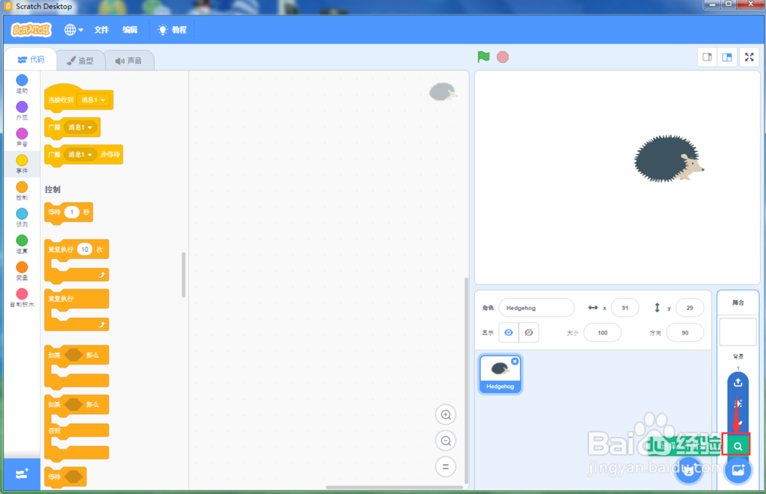The width and height of the screenshot is (766, 494).
Task: Edit the sprite name field Hedgehog
Action: tap(536, 308)
